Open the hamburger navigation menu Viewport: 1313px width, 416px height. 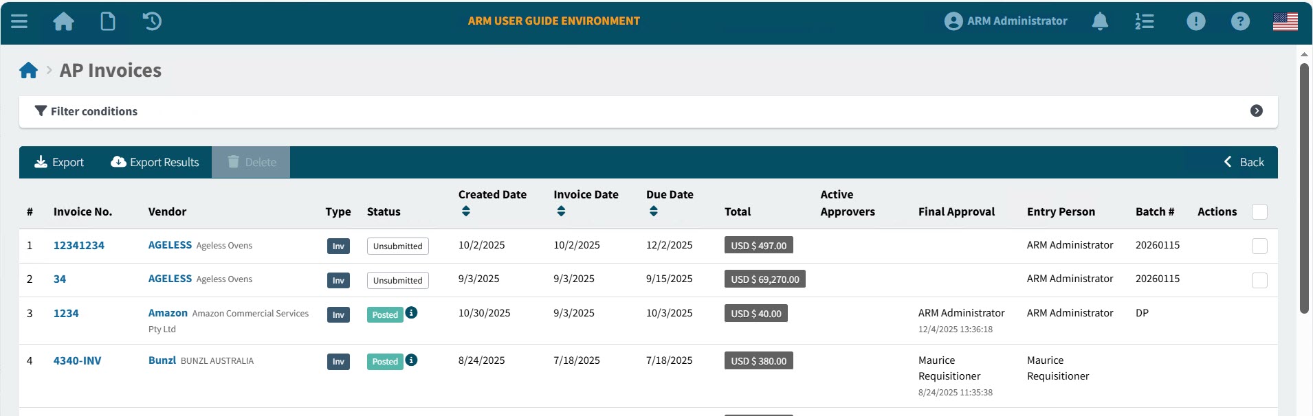click(19, 21)
